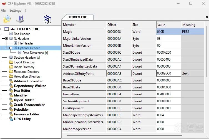Launch Quick Disassembler tool icon

11,105
